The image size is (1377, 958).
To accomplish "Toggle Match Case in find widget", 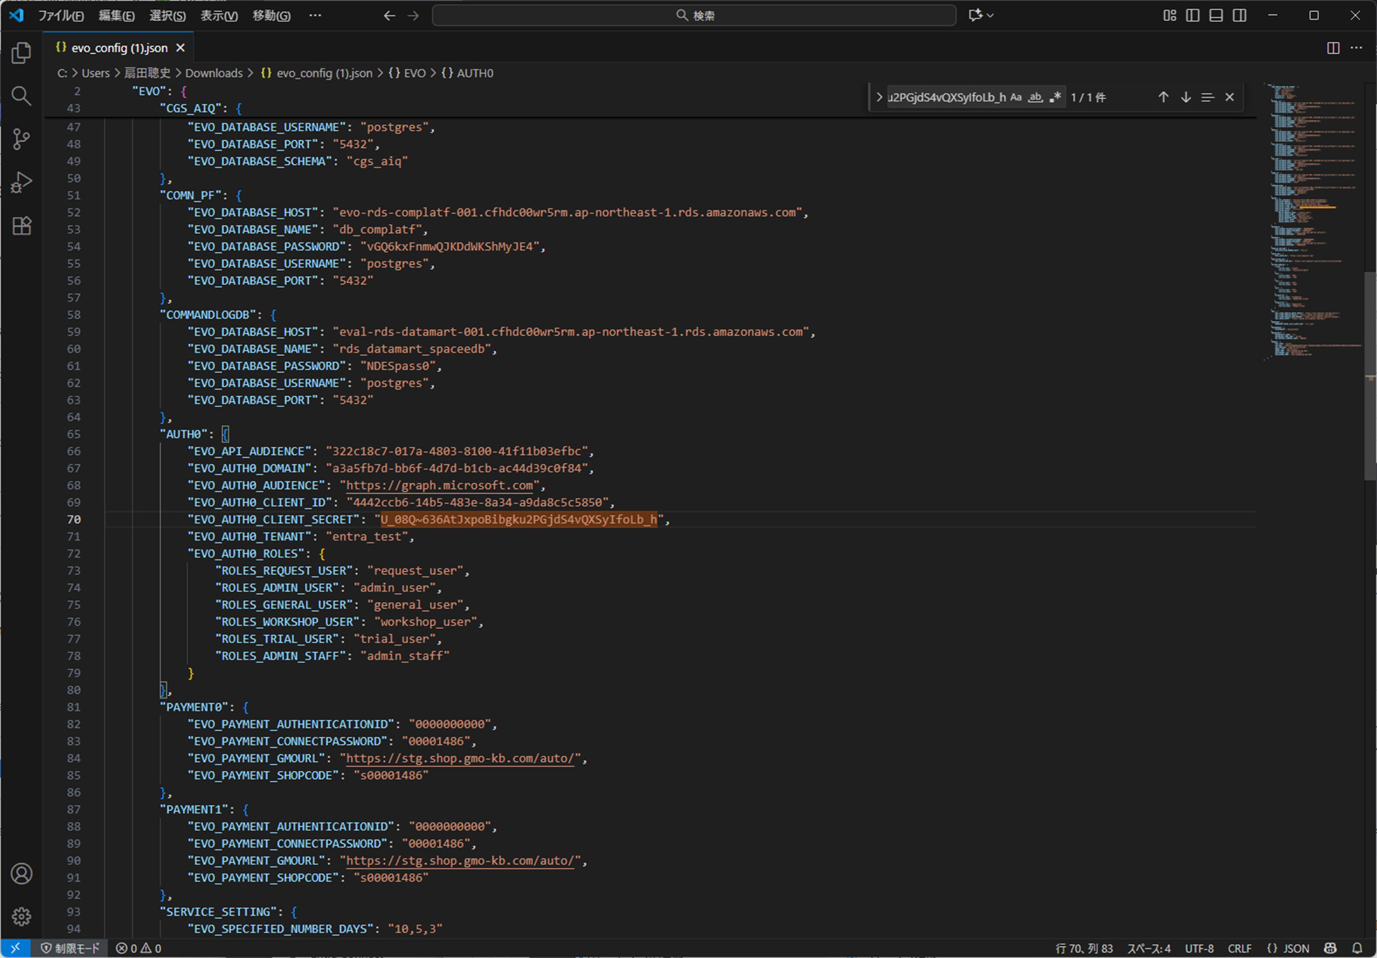I will [x=1016, y=97].
